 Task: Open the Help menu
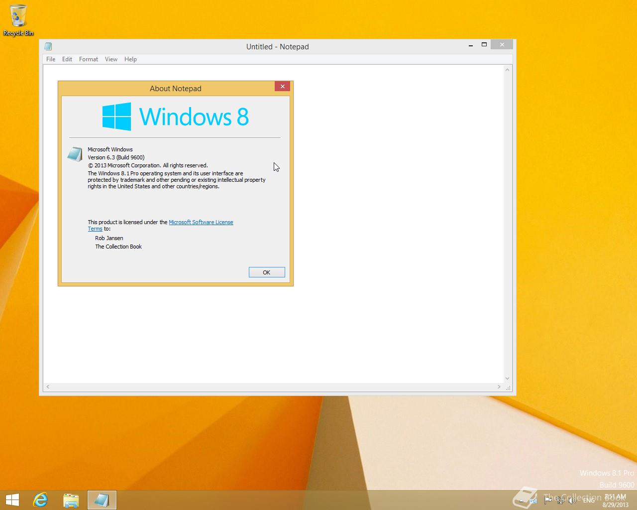[130, 59]
